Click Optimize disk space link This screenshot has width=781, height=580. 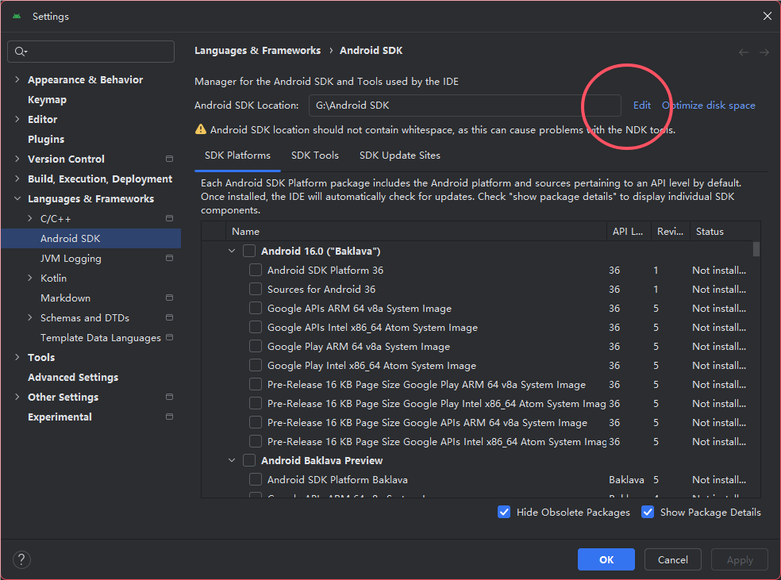tap(708, 105)
